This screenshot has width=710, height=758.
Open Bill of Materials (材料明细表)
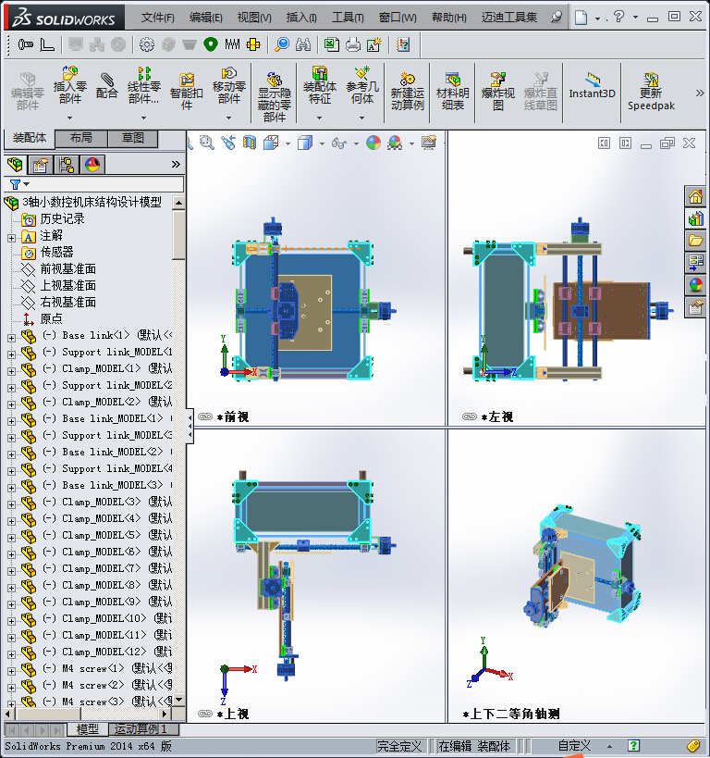(x=453, y=92)
